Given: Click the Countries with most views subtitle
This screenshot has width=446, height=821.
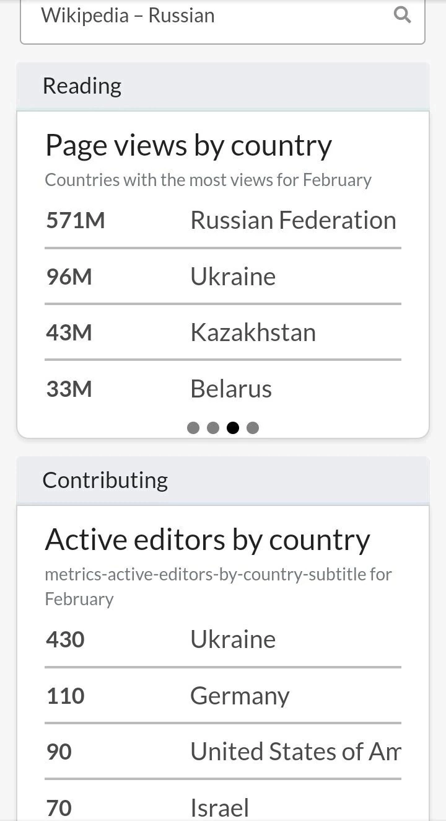Looking at the screenshot, I should click(208, 180).
